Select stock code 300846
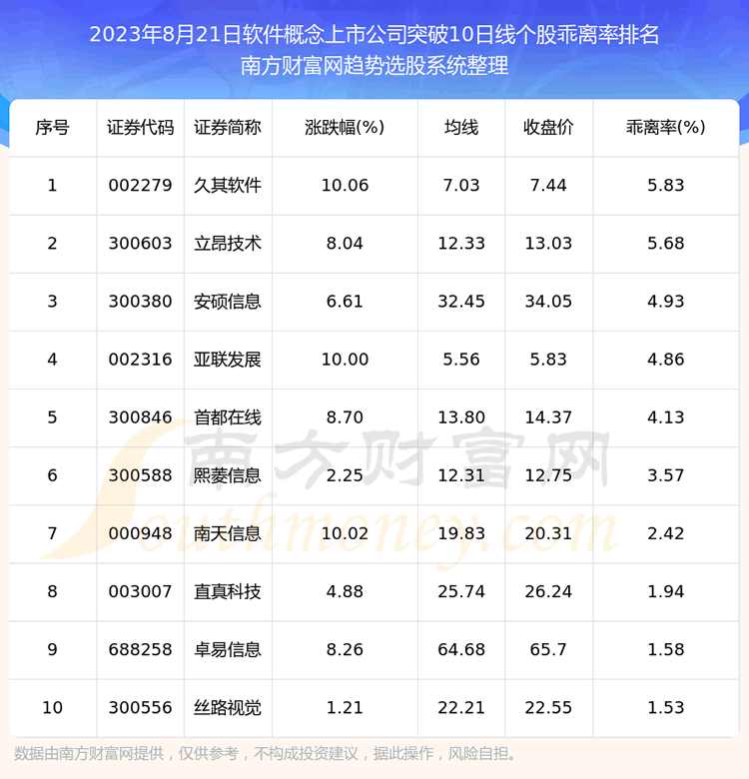The width and height of the screenshot is (749, 779). pyautogui.click(x=140, y=417)
